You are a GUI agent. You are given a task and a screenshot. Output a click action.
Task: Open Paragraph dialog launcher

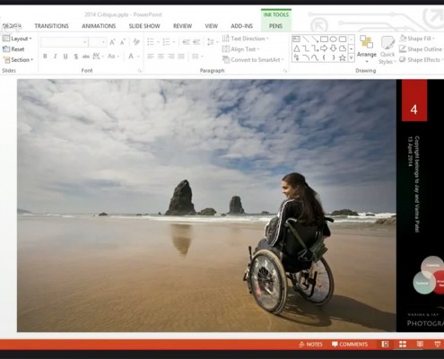(x=285, y=71)
